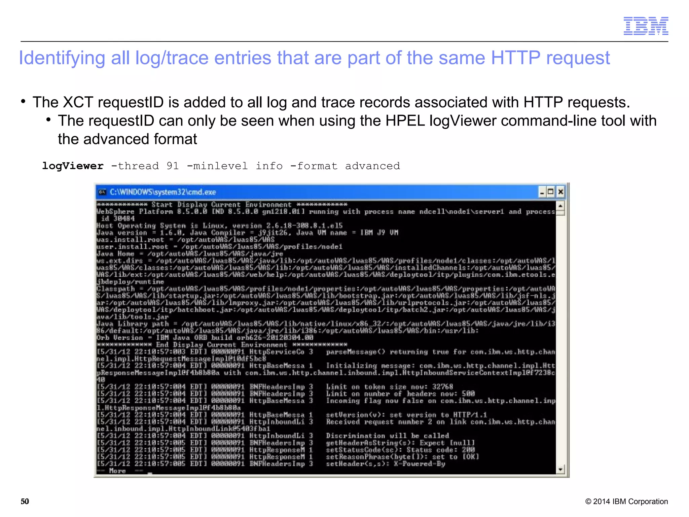The image size is (689, 517).
Task: Click the 'WebSphere Platform 8.5.0.0' line
Action: (326, 215)
